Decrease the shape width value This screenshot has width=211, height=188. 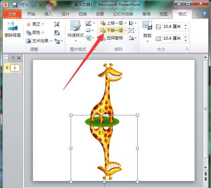coord(186,40)
